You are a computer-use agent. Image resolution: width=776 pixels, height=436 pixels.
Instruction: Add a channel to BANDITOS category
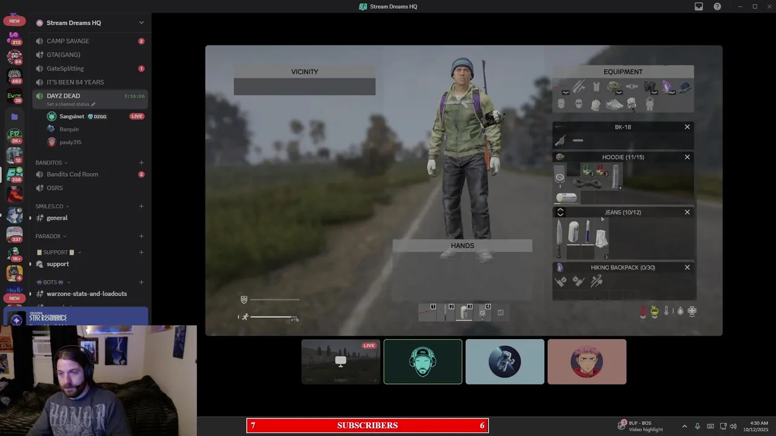141,163
